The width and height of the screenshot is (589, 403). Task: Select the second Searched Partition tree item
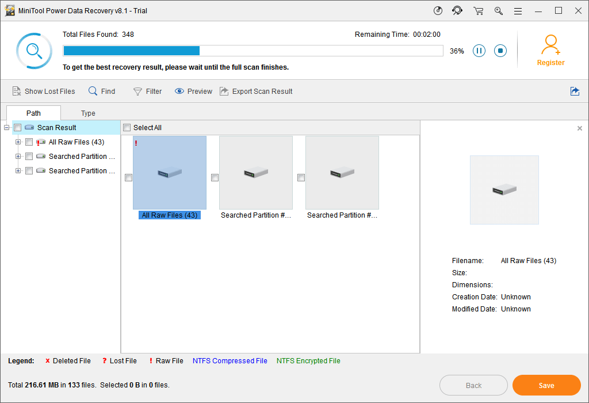point(82,170)
